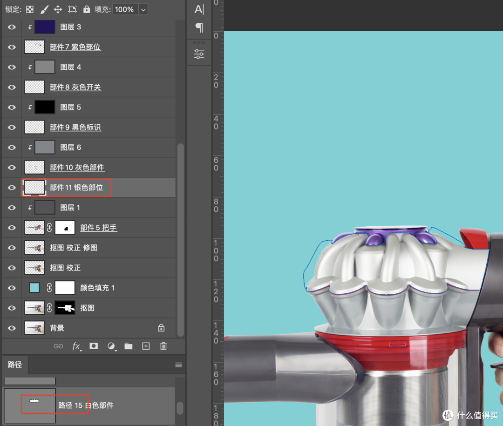Click the lock image pixels brush icon
Viewport: 503px width, 426px height.
pyautogui.click(x=44, y=9)
